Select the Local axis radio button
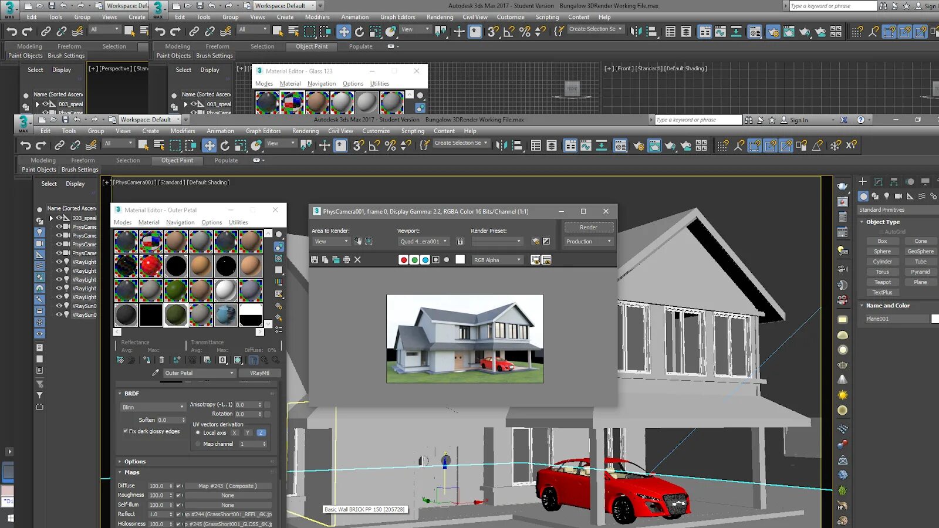 pos(198,432)
